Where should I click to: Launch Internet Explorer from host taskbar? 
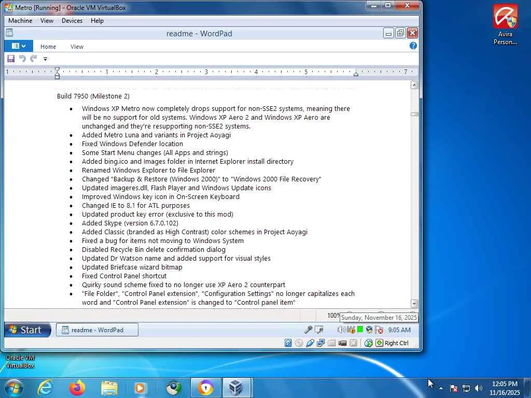point(45,388)
